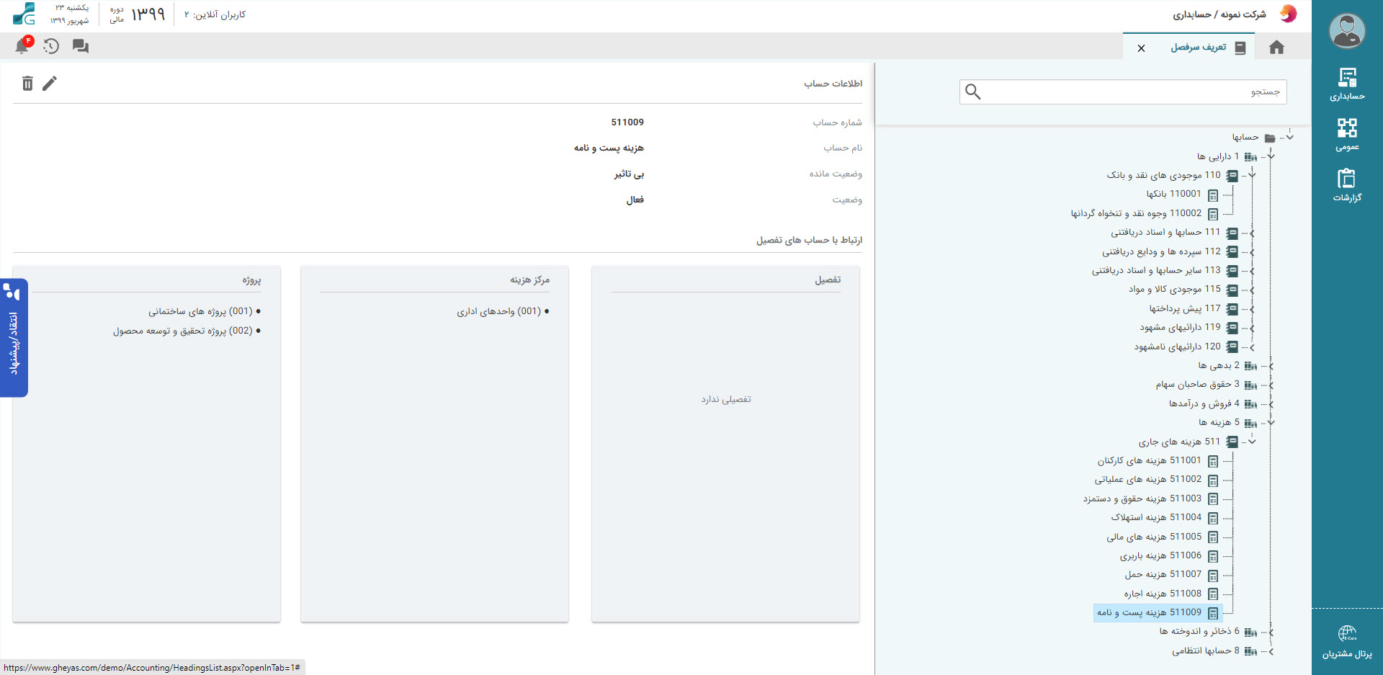Click the (001) واحدهای اداری cost center

click(x=498, y=311)
